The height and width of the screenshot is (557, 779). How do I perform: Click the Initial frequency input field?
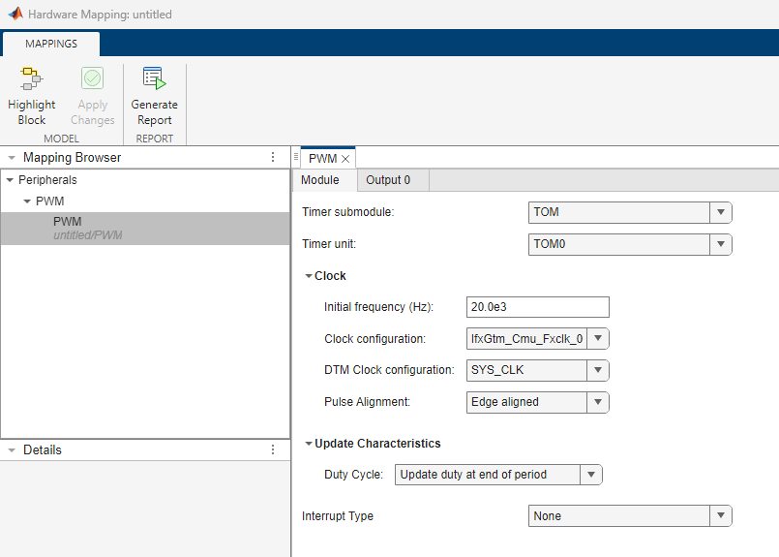point(537,307)
